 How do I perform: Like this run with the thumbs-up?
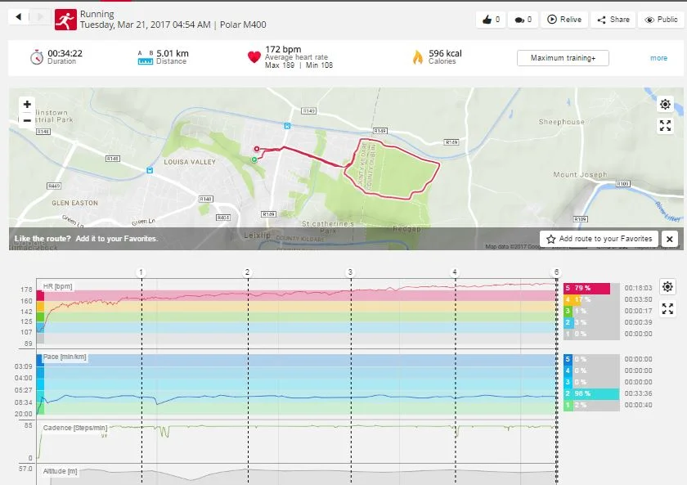492,20
